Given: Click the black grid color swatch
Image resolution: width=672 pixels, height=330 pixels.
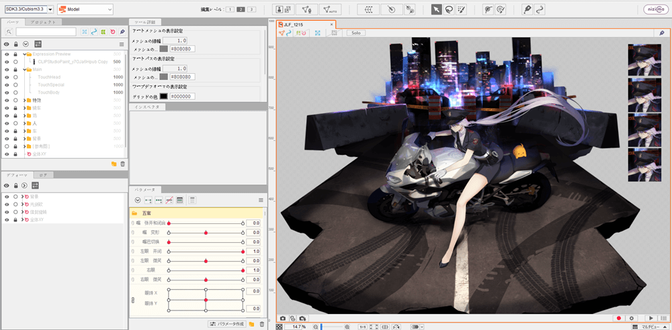Looking at the screenshot, I should tap(163, 96).
